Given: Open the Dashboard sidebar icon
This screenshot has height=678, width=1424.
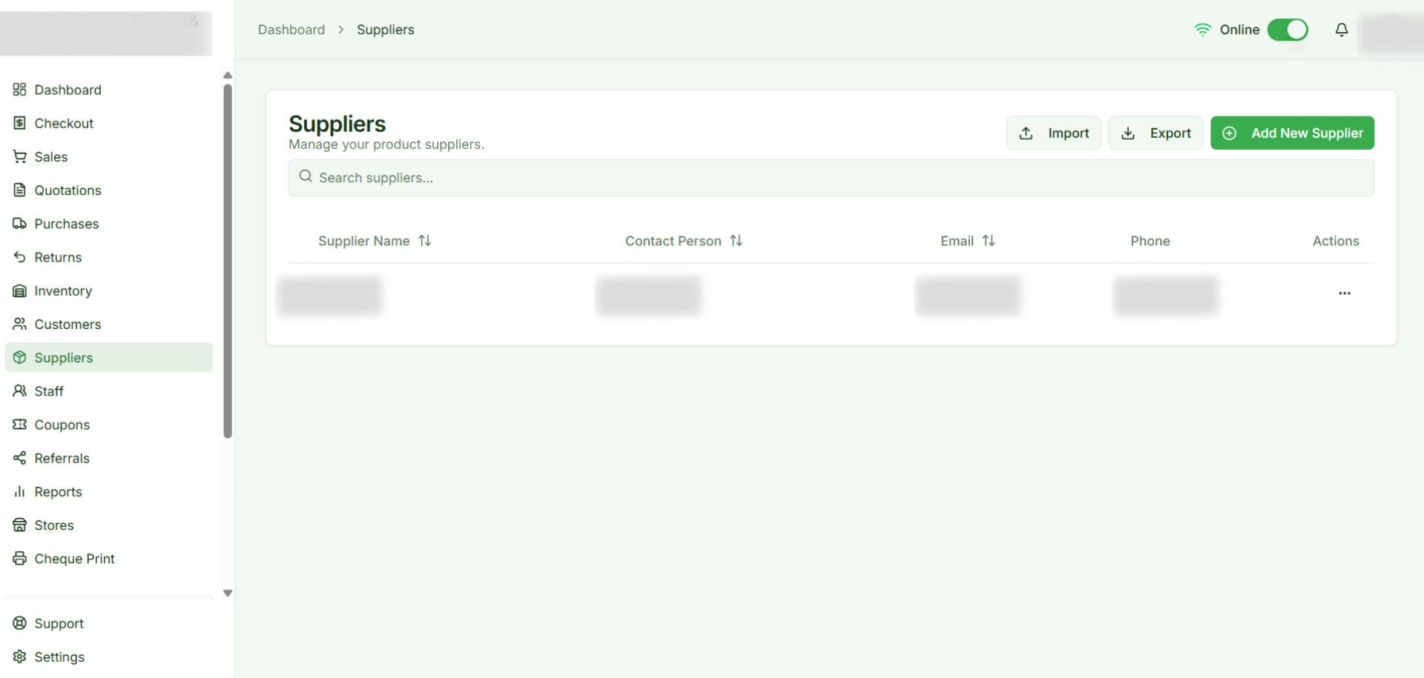Looking at the screenshot, I should [x=20, y=90].
